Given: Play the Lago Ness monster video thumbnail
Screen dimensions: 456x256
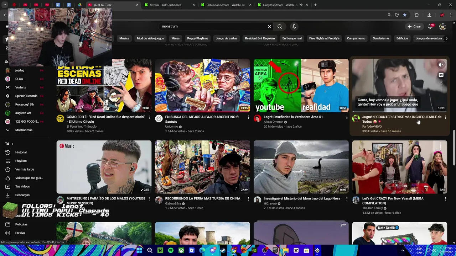Looking at the screenshot, I should [x=301, y=167].
